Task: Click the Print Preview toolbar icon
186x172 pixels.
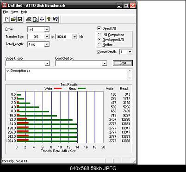Action: [35, 19]
